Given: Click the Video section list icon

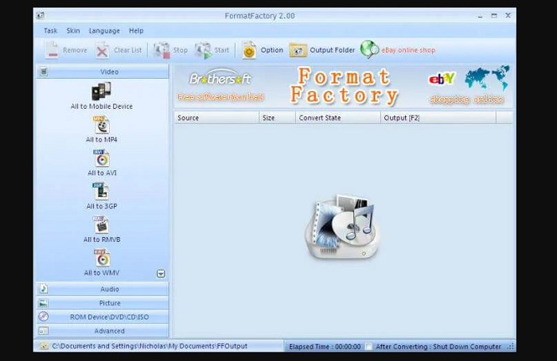Looking at the screenshot, I should 44,72.
